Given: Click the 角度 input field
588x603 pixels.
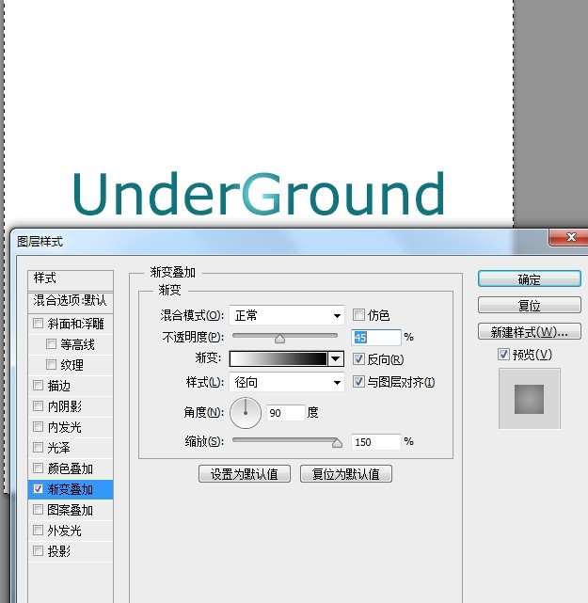Looking at the screenshot, I should 285,412.
